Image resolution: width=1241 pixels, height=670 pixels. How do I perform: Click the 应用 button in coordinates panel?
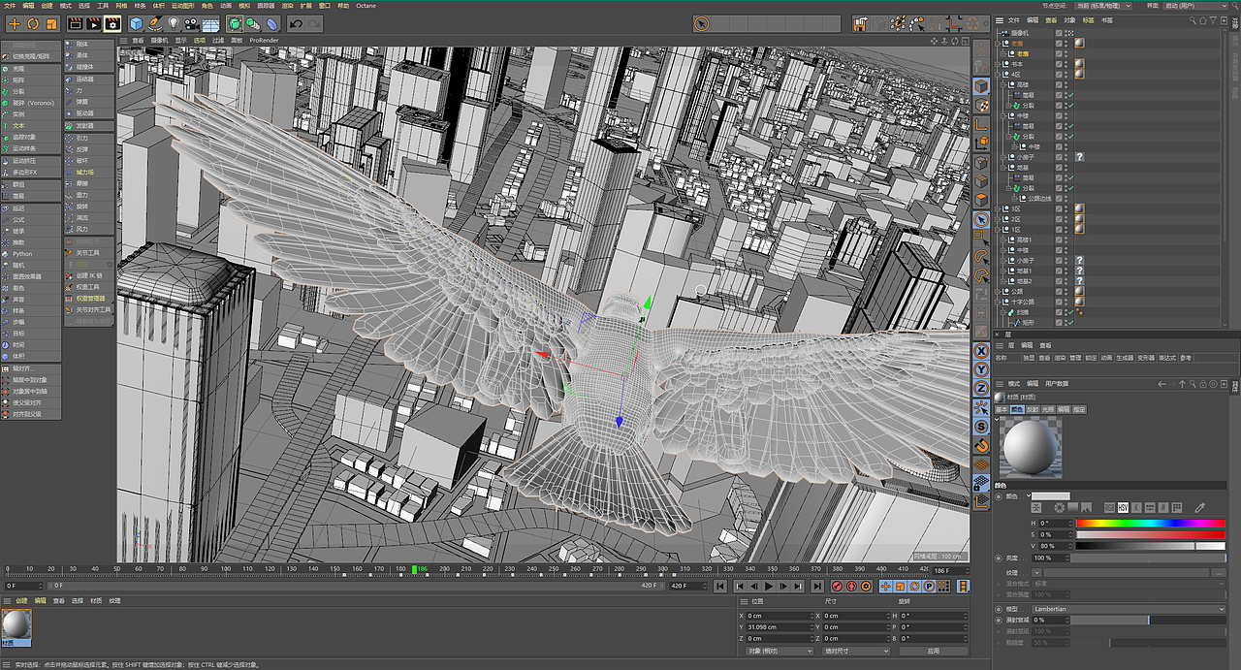pyautogui.click(x=933, y=651)
